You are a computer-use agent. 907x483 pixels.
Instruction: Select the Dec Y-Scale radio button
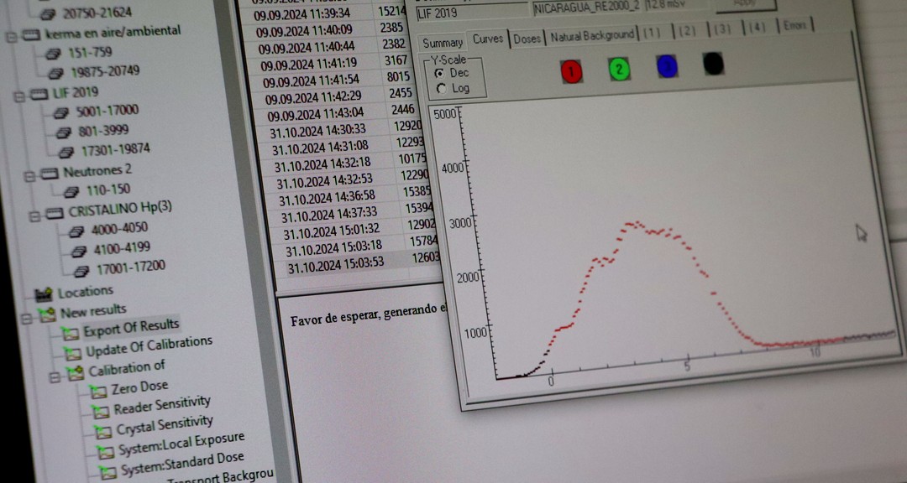(x=440, y=74)
